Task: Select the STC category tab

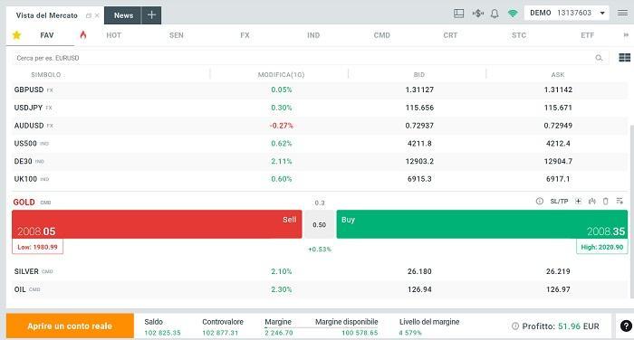Action: pos(519,35)
